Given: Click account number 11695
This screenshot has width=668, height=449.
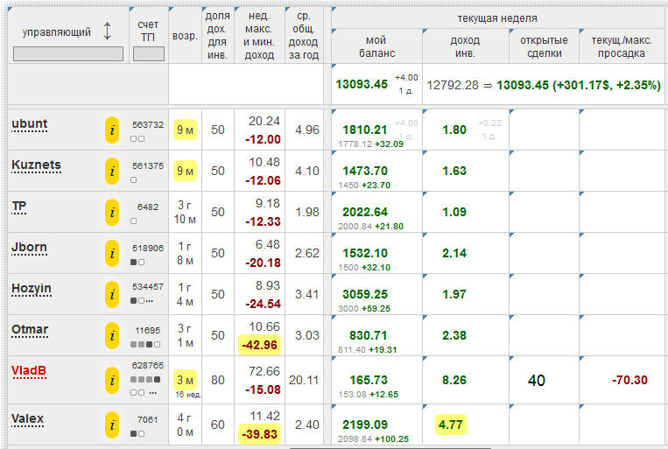Looking at the screenshot, I should tap(148, 331).
